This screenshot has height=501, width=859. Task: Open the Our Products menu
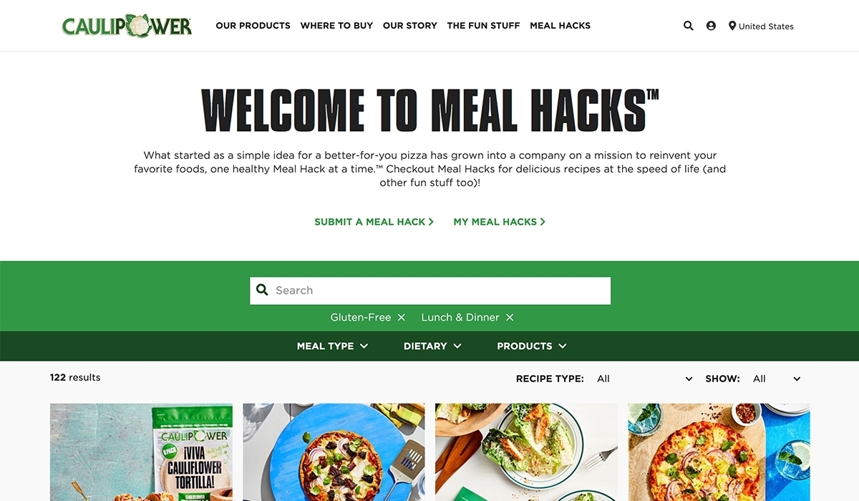pos(253,26)
